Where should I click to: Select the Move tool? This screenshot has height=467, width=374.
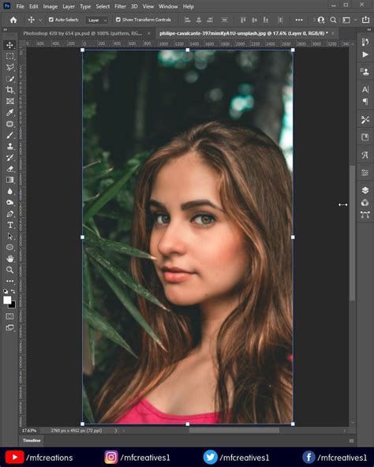point(9,45)
